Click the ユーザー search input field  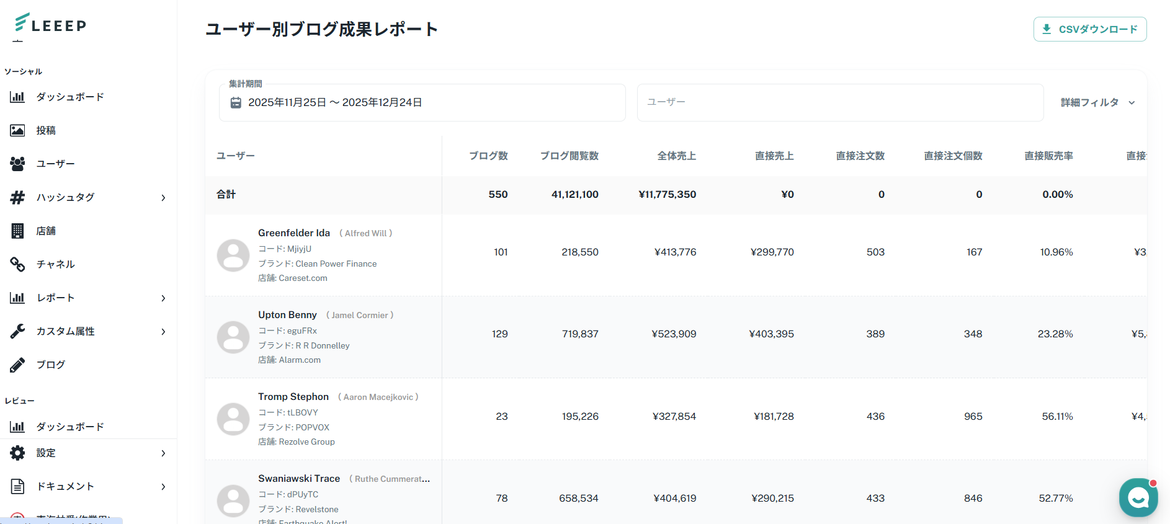840,102
